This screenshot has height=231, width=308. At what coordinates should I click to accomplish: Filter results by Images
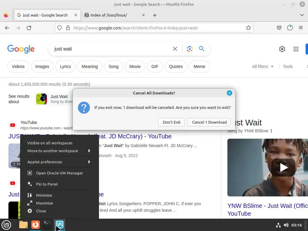tap(42, 66)
